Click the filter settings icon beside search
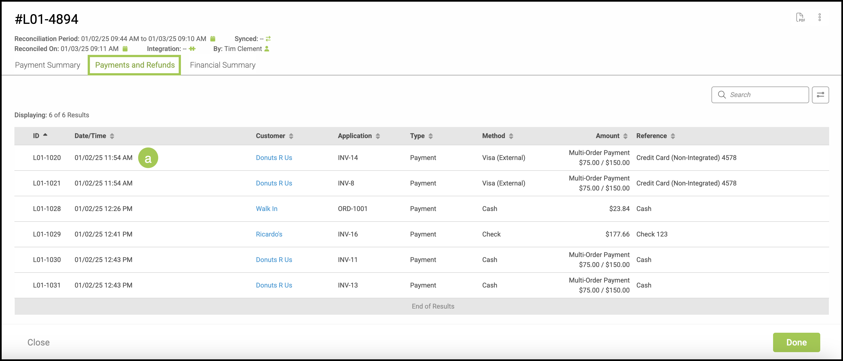The height and width of the screenshot is (361, 843). click(x=820, y=95)
